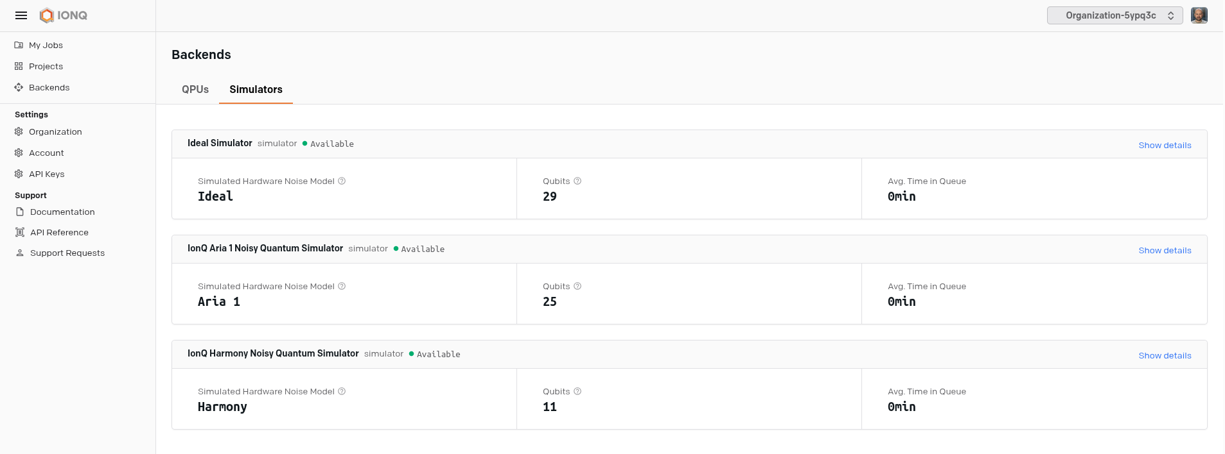The width and height of the screenshot is (1225, 454).
Task: Click Qubits help icon in Ideal Simulator card
Action: pyautogui.click(x=577, y=181)
